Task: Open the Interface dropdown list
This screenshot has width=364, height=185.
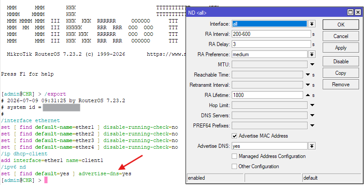Action: 312,24
